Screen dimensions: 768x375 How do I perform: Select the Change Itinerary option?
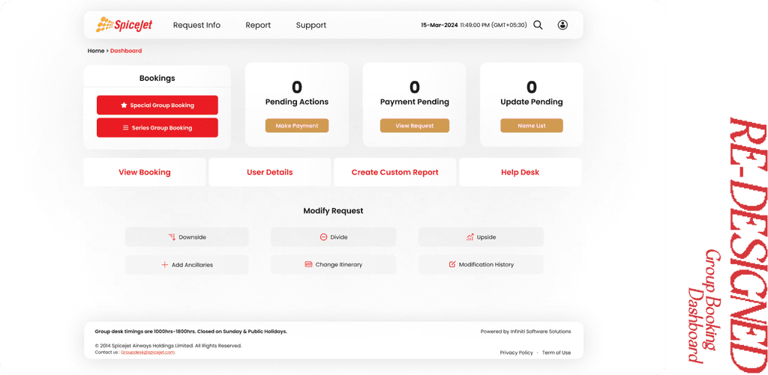pyautogui.click(x=333, y=264)
